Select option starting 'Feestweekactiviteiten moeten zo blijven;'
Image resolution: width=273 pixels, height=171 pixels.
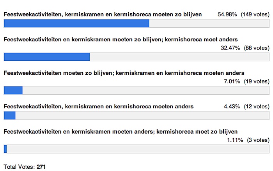click(124, 73)
